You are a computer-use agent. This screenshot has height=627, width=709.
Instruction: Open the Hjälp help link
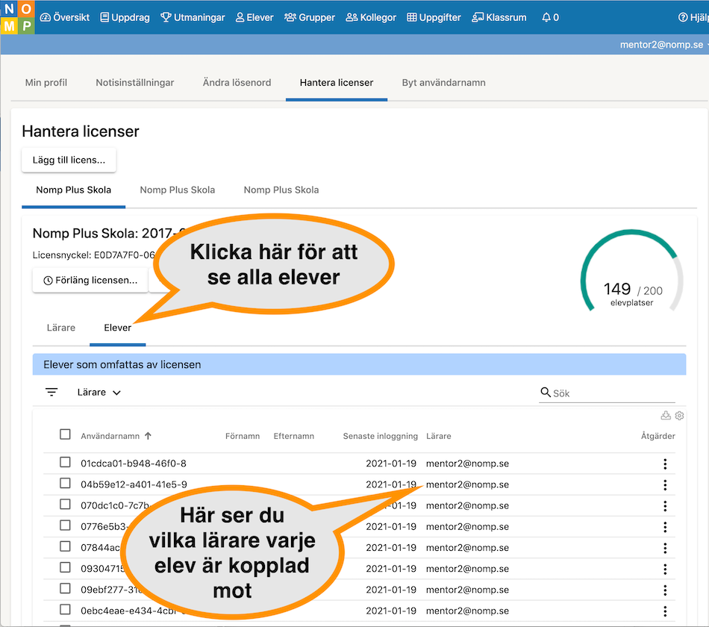click(x=693, y=18)
